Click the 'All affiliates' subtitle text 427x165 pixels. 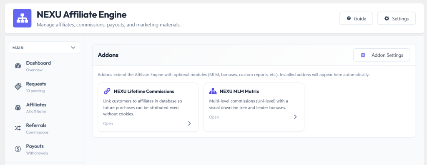tap(36, 111)
